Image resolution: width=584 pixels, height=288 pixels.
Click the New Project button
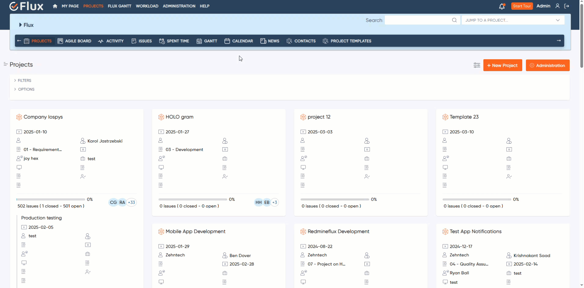503,65
